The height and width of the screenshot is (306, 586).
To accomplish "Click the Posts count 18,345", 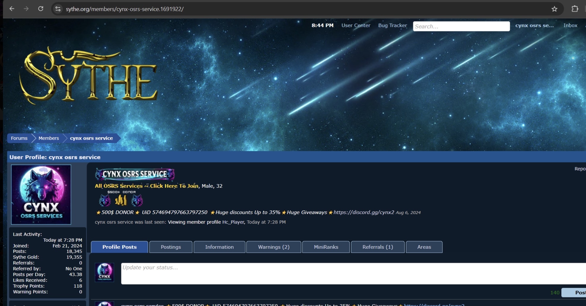I will click(x=74, y=251).
